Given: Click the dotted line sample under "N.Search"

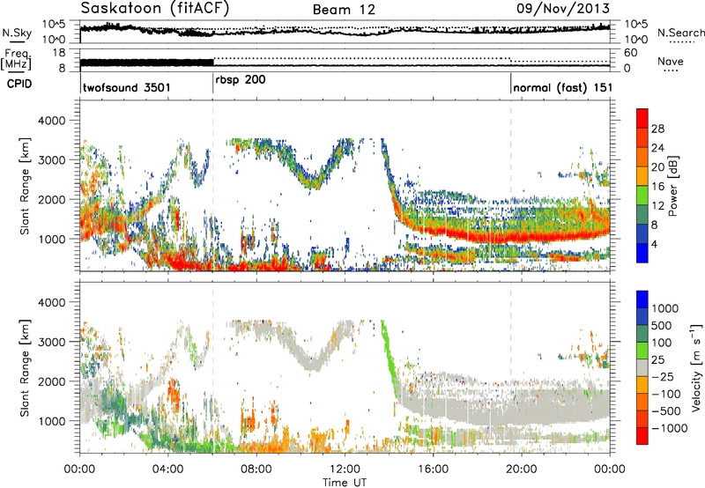Looking at the screenshot, I should pos(681,42).
